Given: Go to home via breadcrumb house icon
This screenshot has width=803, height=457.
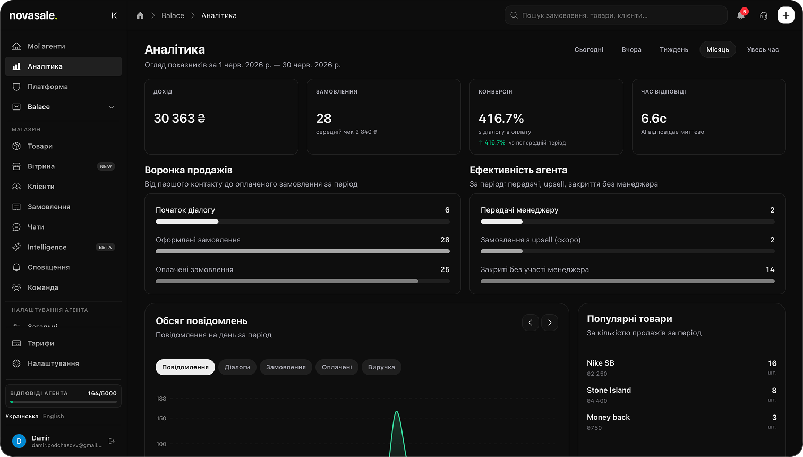Looking at the screenshot, I should [140, 15].
